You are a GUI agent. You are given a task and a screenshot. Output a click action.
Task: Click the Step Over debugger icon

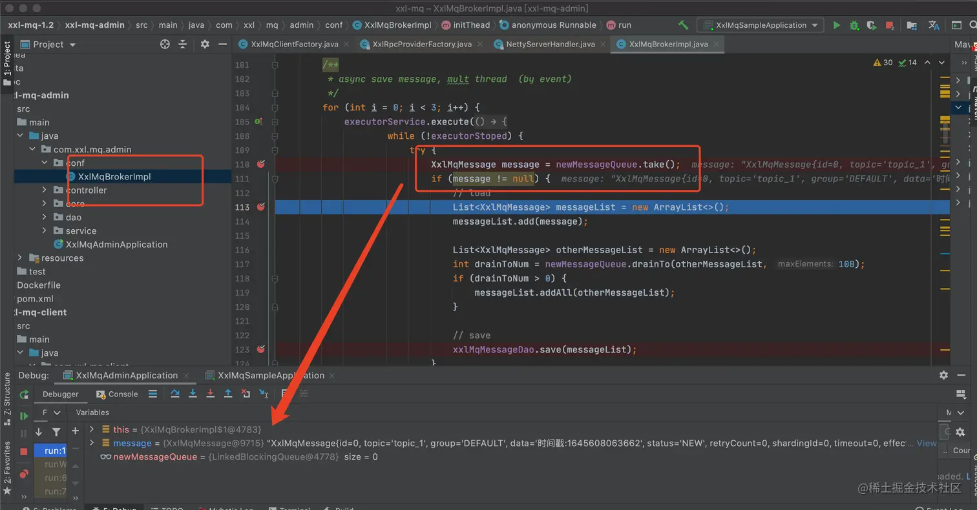tap(175, 393)
